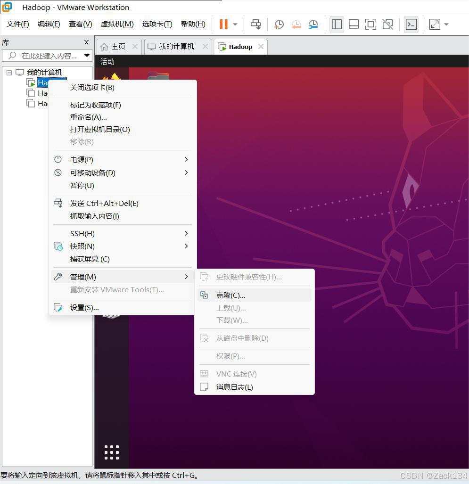Close the 主页 tab

pos(135,46)
